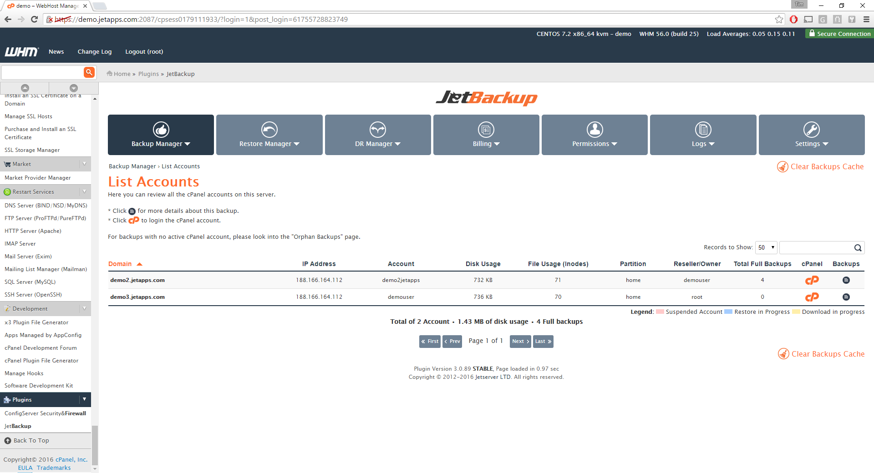
Task: Click the WHM logo
Action: click(x=21, y=51)
